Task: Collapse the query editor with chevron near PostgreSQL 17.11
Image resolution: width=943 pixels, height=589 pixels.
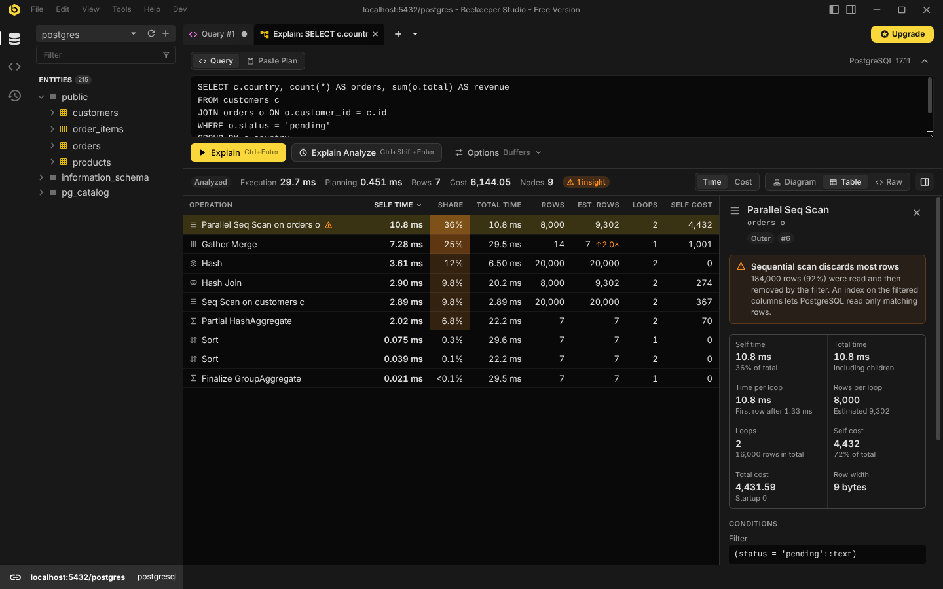Action: click(x=925, y=61)
